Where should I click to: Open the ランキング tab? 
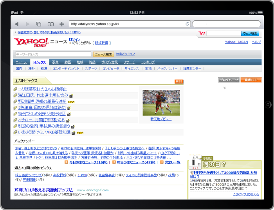tap(148, 62)
